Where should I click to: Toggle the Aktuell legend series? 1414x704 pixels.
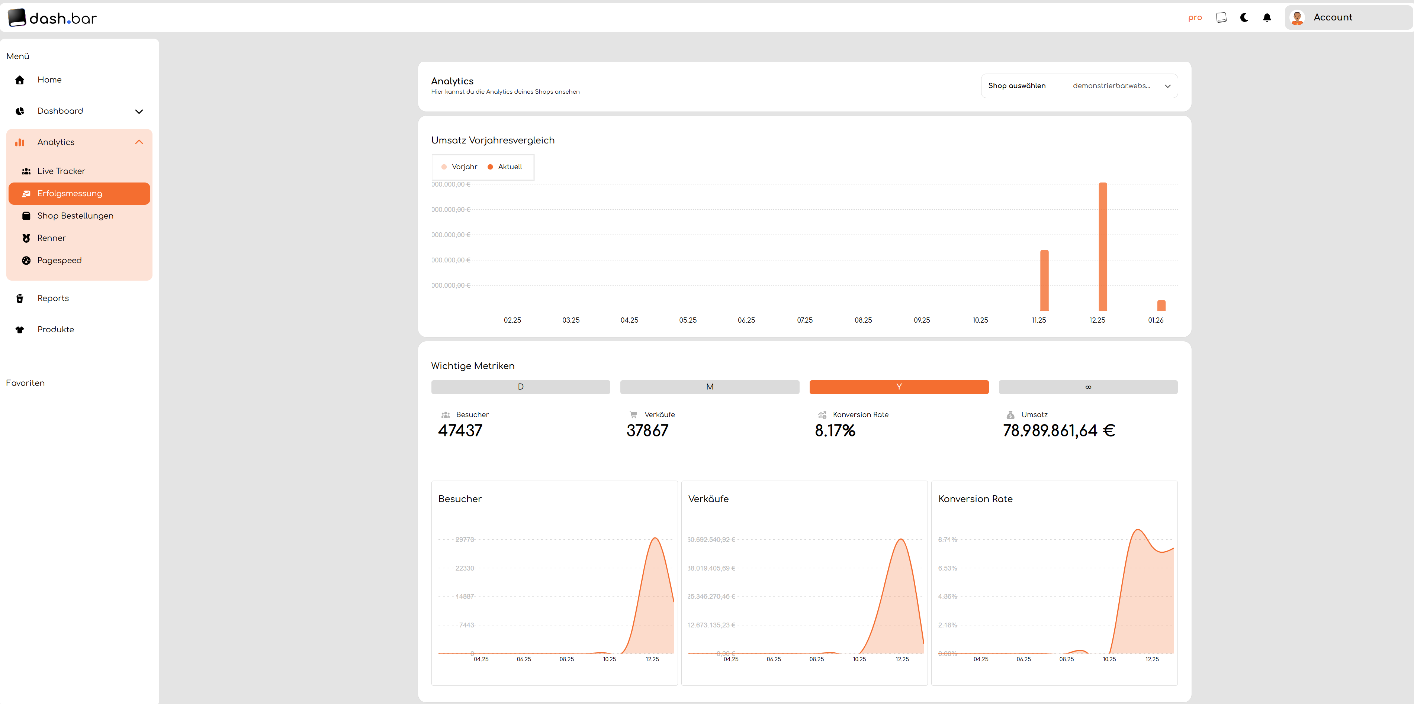tap(505, 167)
